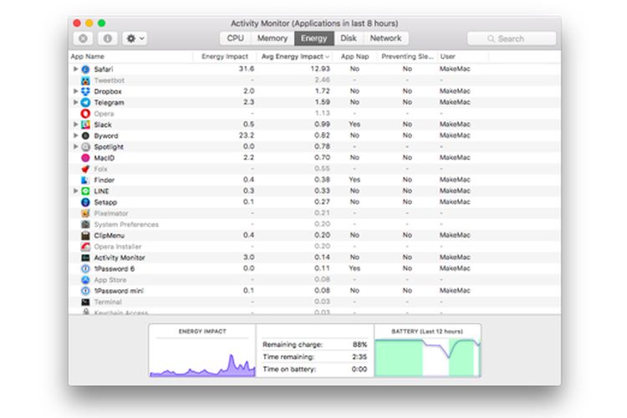The image size is (627, 418).
Task: Click the App Store icon
Action: tap(85, 279)
